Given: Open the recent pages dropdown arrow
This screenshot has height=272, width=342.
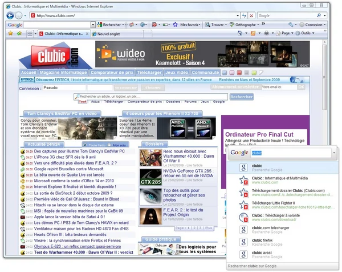Looking at the screenshot, I should pyautogui.click(x=25, y=15).
